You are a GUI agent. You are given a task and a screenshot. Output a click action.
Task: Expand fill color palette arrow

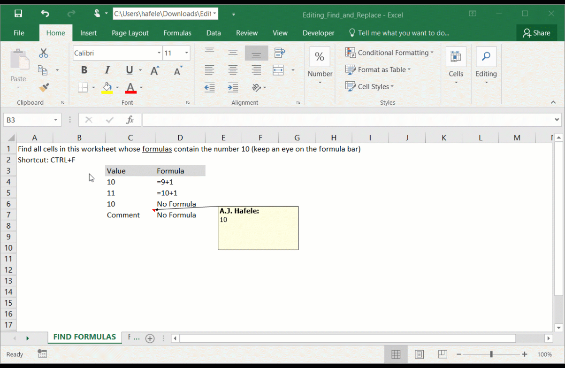point(117,87)
